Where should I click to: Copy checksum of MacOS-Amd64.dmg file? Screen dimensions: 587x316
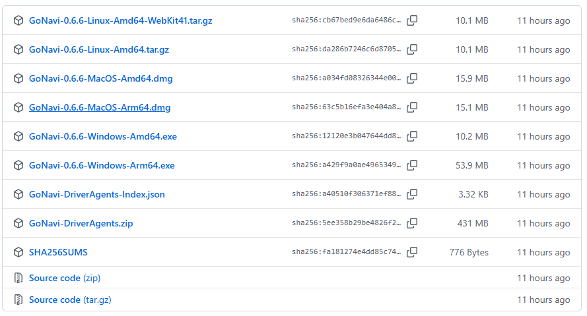[x=412, y=78]
